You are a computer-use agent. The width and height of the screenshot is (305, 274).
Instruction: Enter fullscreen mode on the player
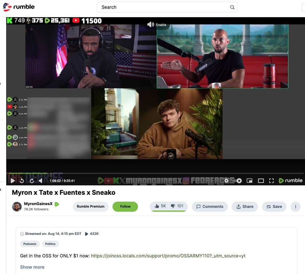(271, 181)
